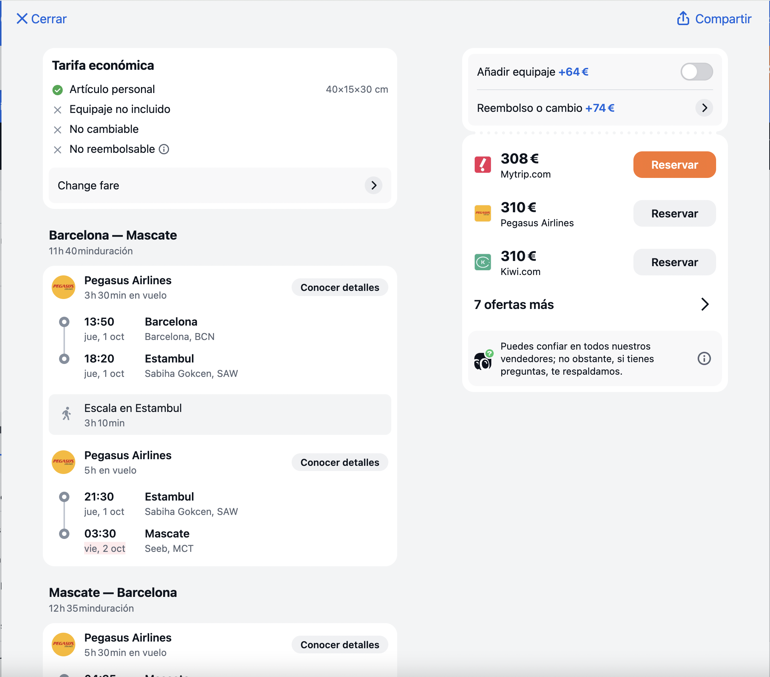Toggle the Añadir equipaje switch
The image size is (770, 677).
(696, 72)
